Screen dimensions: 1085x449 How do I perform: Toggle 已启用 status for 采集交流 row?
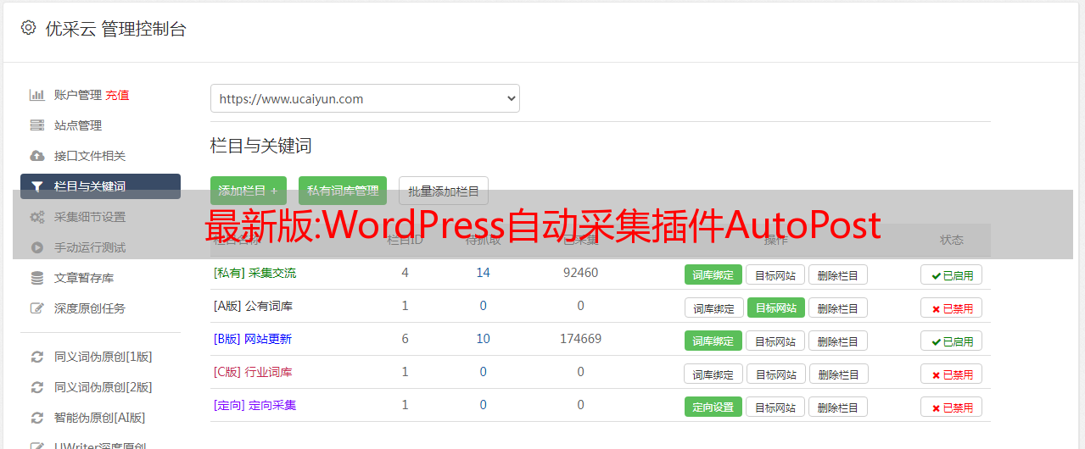point(951,274)
